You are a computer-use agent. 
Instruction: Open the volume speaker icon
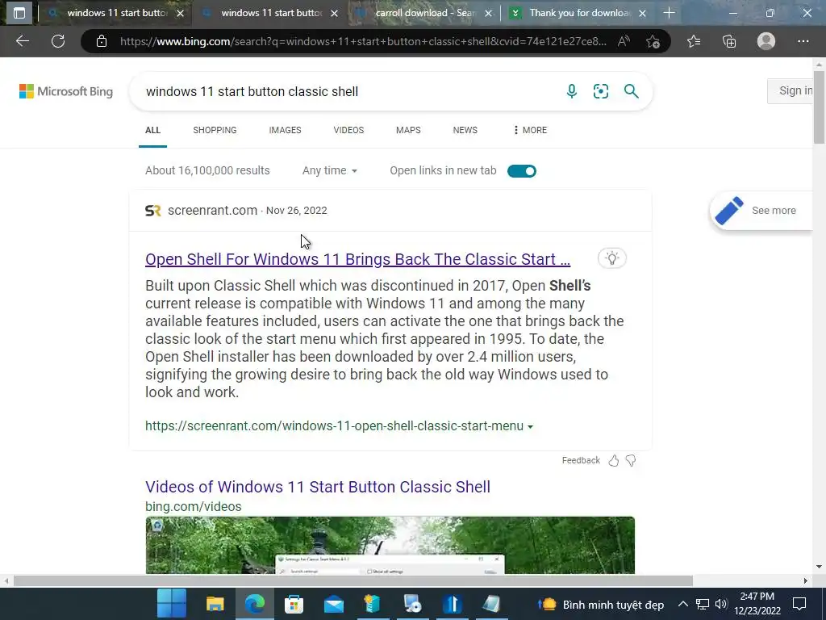point(721,604)
